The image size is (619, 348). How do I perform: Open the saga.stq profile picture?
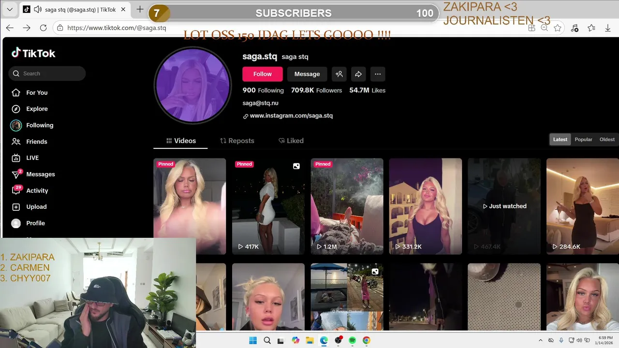coord(192,85)
